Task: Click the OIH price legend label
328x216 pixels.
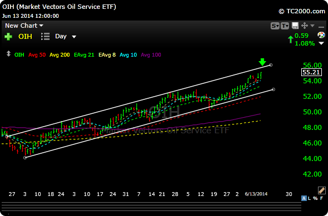Action: pos(19,55)
